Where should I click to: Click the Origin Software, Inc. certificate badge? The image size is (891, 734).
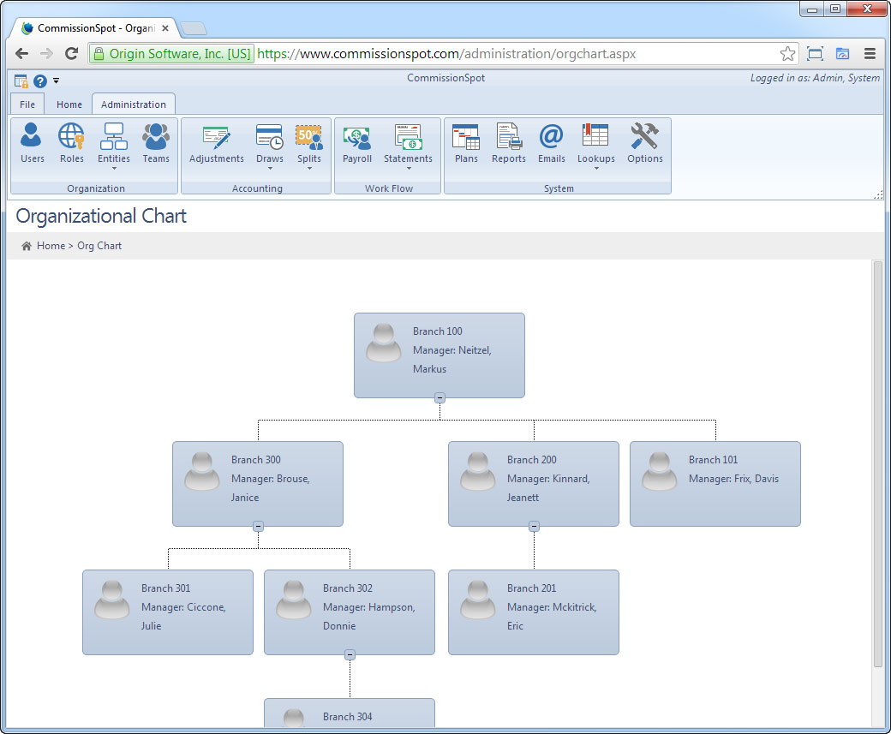pyautogui.click(x=171, y=54)
